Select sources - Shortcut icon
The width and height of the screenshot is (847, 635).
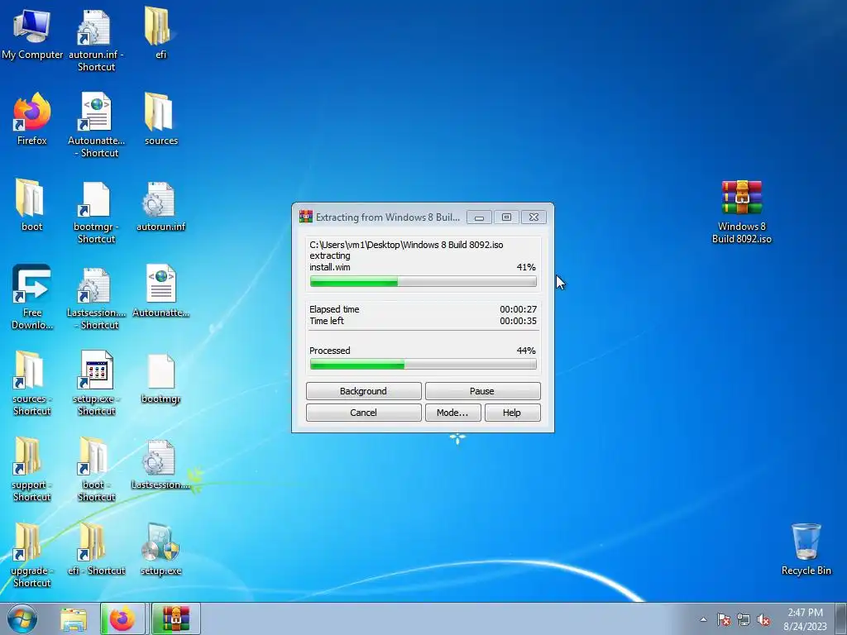coord(32,383)
